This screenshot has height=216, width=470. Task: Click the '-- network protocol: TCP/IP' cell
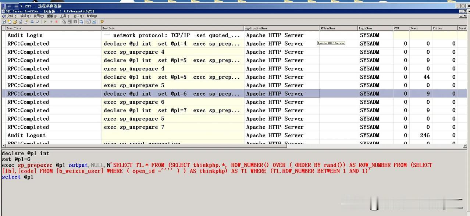click(x=173, y=35)
